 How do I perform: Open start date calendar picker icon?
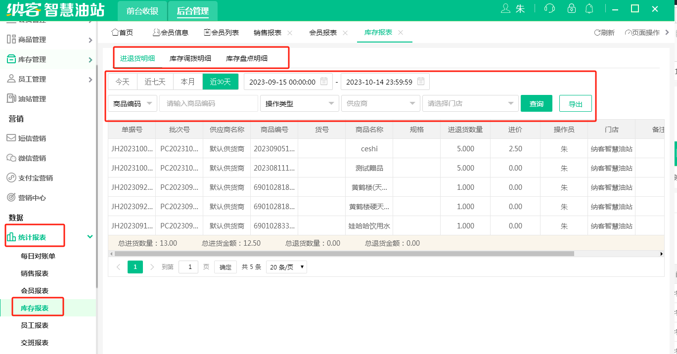pos(324,82)
